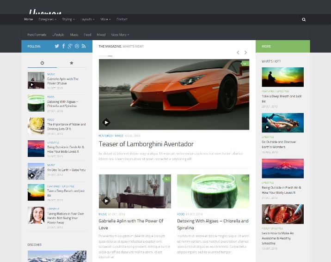Viewport: 331px width, 262px height.
Task: Play icon on underwater swimmer thumbnail
Action: tap(267, 127)
